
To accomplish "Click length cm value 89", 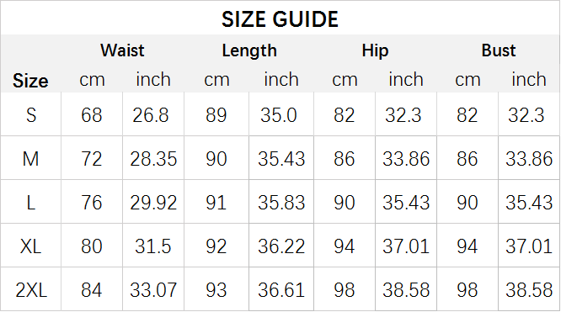I will coord(216,115).
